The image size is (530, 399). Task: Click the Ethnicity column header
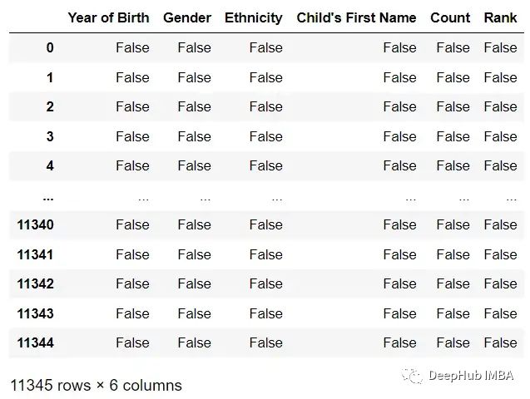click(x=254, y=18)
